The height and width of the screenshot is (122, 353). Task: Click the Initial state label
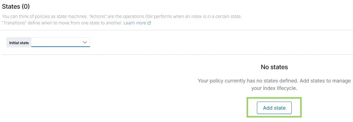(x=19, y=43)
